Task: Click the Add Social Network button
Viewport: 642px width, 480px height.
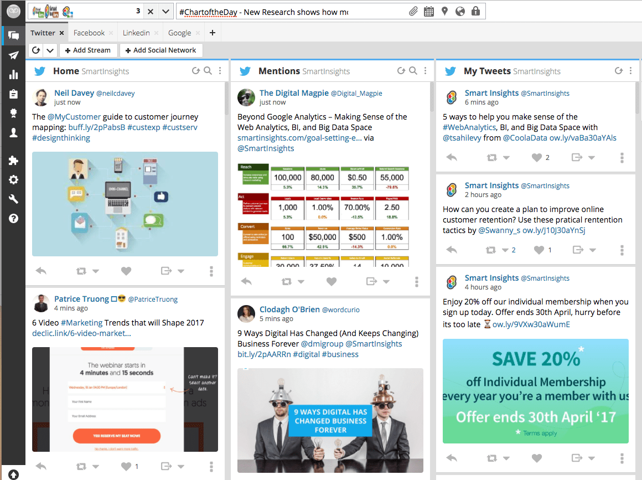Action: click(x=161, y=50)
